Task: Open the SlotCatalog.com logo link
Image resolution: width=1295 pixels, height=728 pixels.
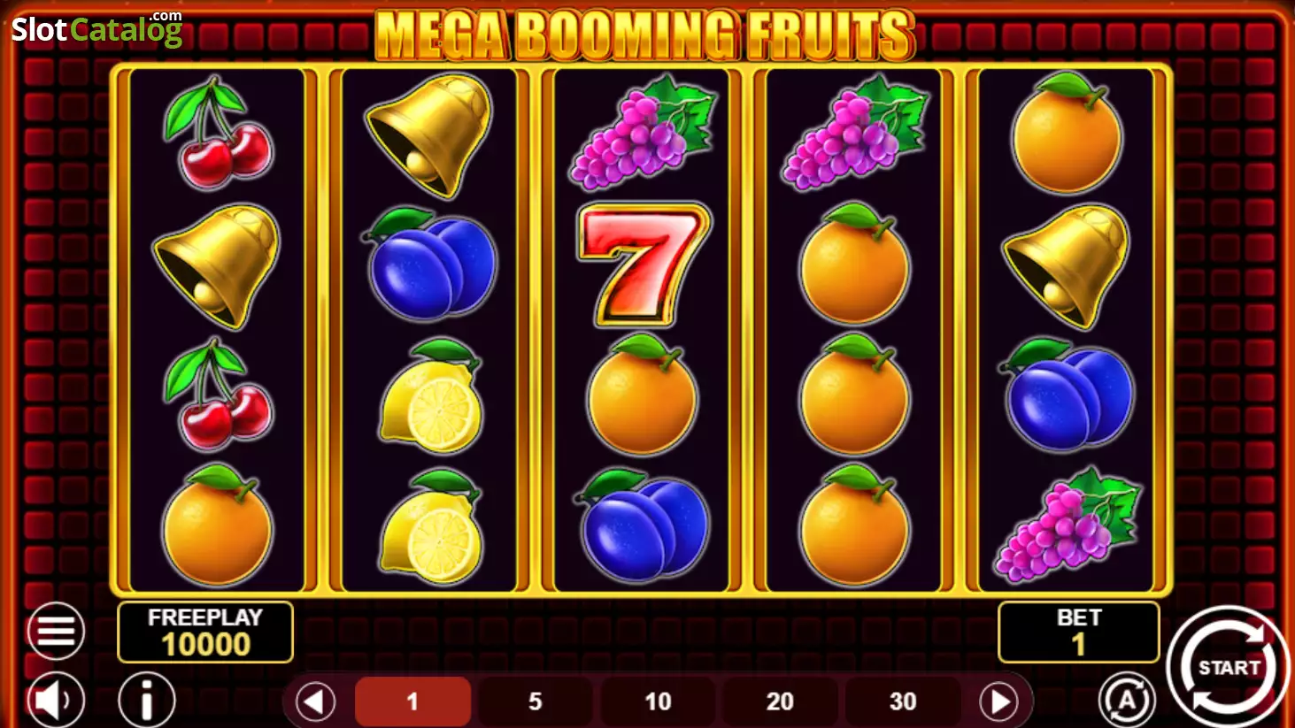Action: pyautogui.click(x=96, y=29)
